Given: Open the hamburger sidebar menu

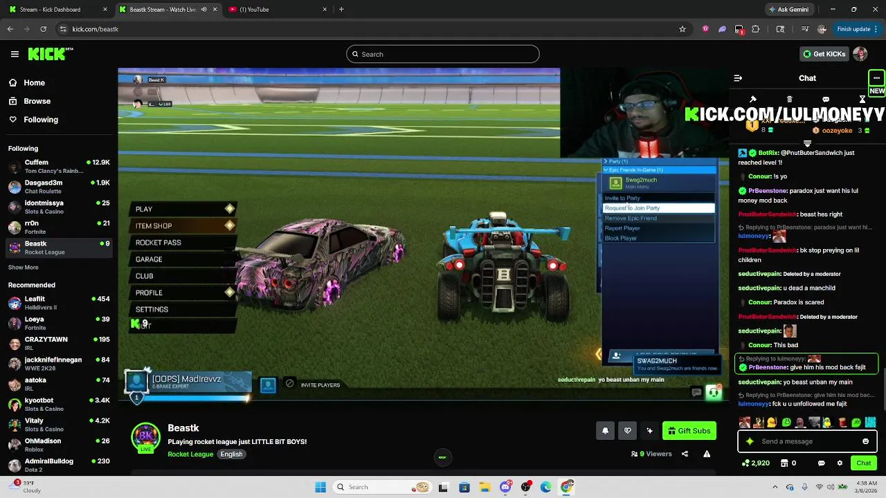Looking at the screenshot, I should coord(15,54).
